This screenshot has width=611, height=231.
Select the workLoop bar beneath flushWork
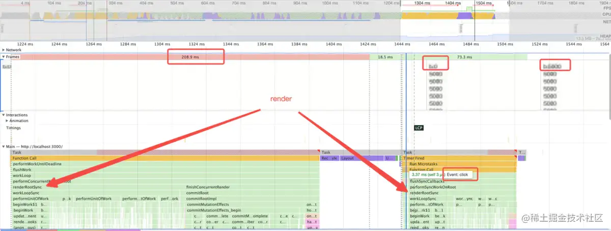(164, 176)
